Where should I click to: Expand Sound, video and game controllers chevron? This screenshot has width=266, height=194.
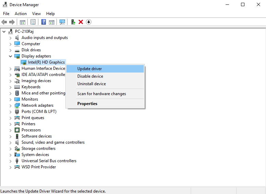(11, 142)
